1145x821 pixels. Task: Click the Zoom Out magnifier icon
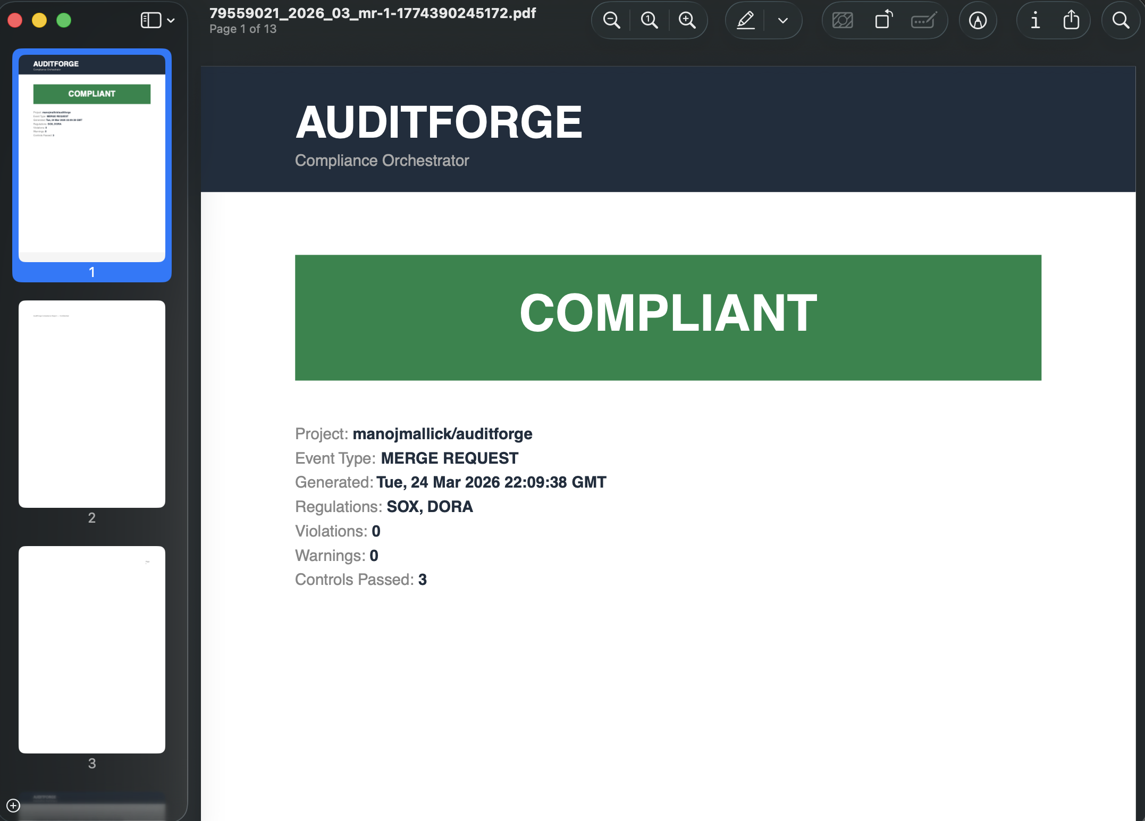[611, 21]
